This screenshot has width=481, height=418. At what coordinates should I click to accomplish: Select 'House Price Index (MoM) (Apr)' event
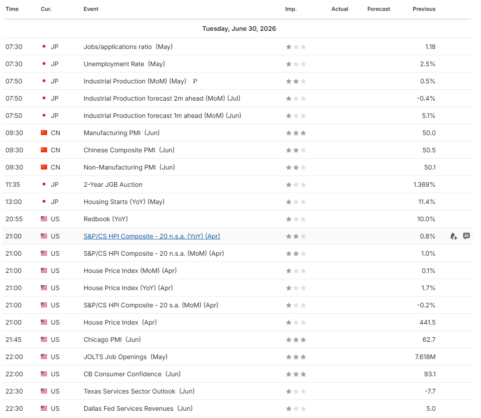pyautogui.click(x=130, y=271)
